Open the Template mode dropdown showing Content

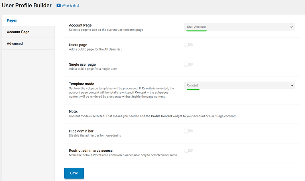tap(240, 85)
